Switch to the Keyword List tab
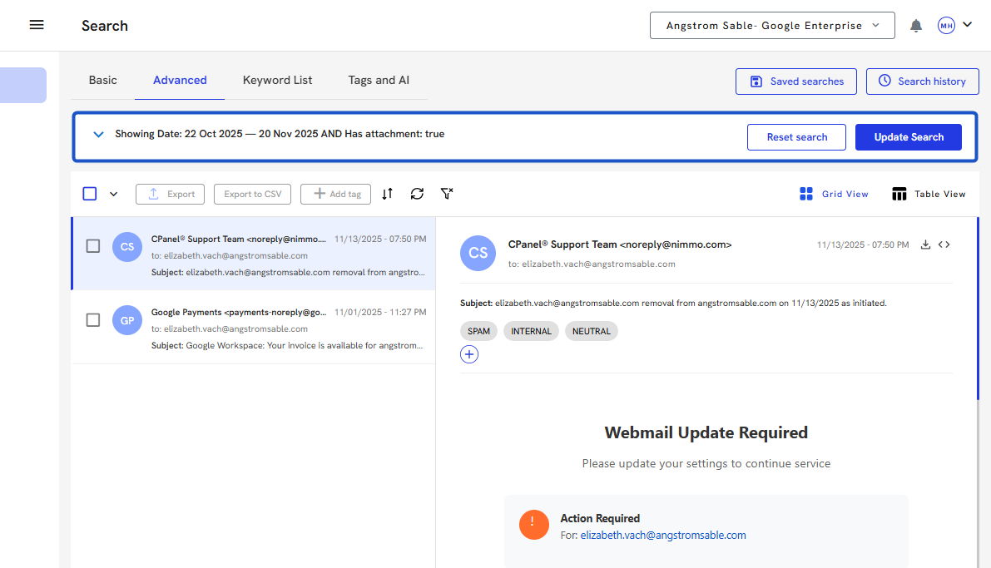This screenshot has height=568, width=991. tap(277, 80)
